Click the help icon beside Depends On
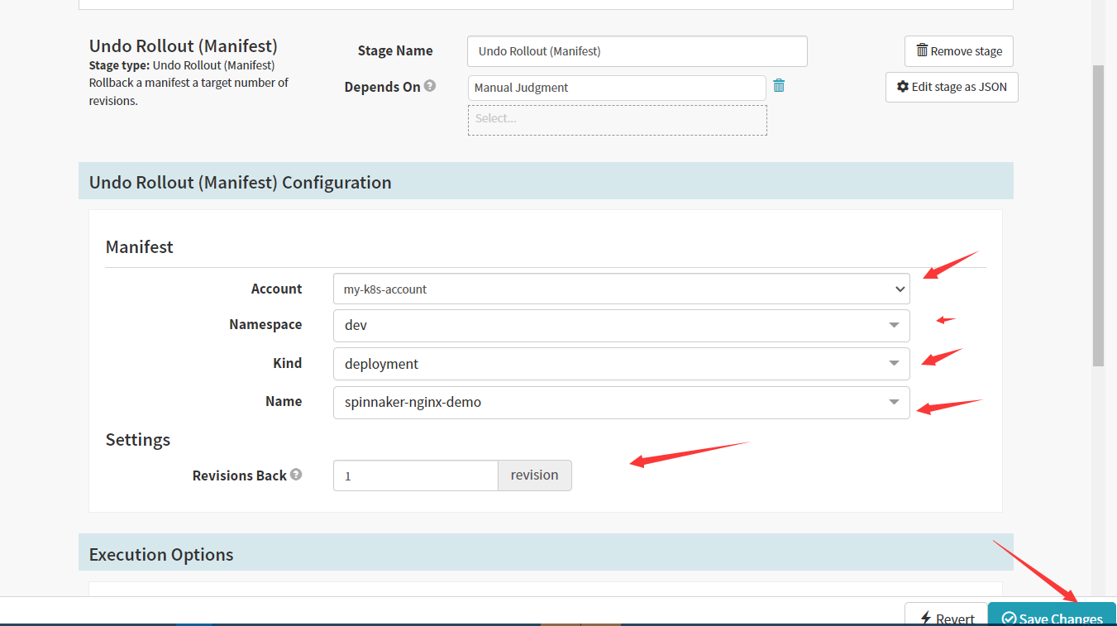The image size is (1117, 626). point(430,86)
